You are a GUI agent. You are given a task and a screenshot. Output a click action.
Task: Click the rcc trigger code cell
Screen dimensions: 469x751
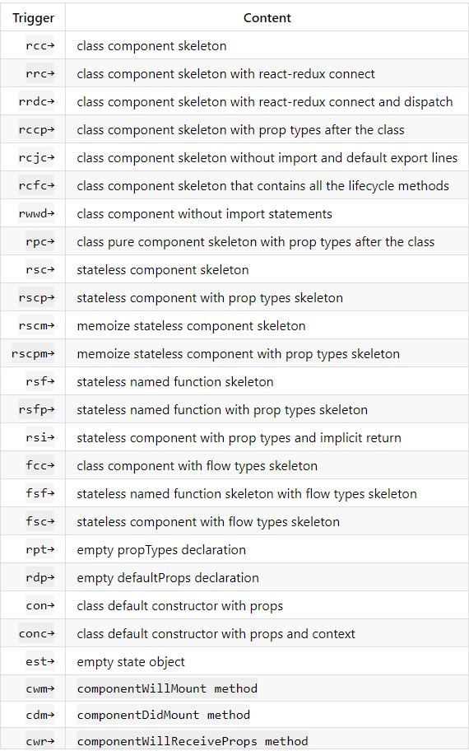tap(40, 45)
